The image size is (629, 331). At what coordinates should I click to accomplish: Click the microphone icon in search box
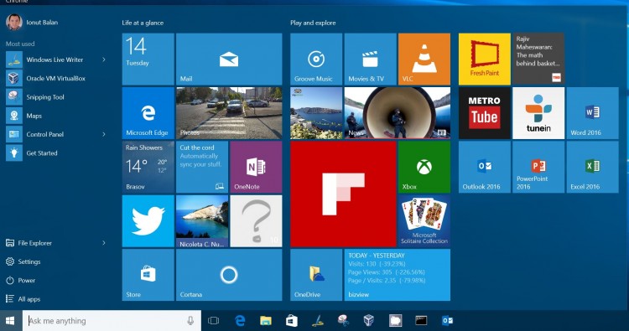click(190, 321)
